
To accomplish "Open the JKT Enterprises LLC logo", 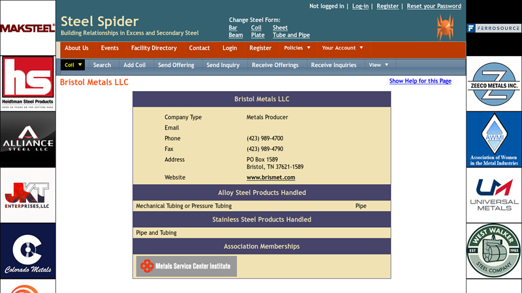I will (28, 195).
